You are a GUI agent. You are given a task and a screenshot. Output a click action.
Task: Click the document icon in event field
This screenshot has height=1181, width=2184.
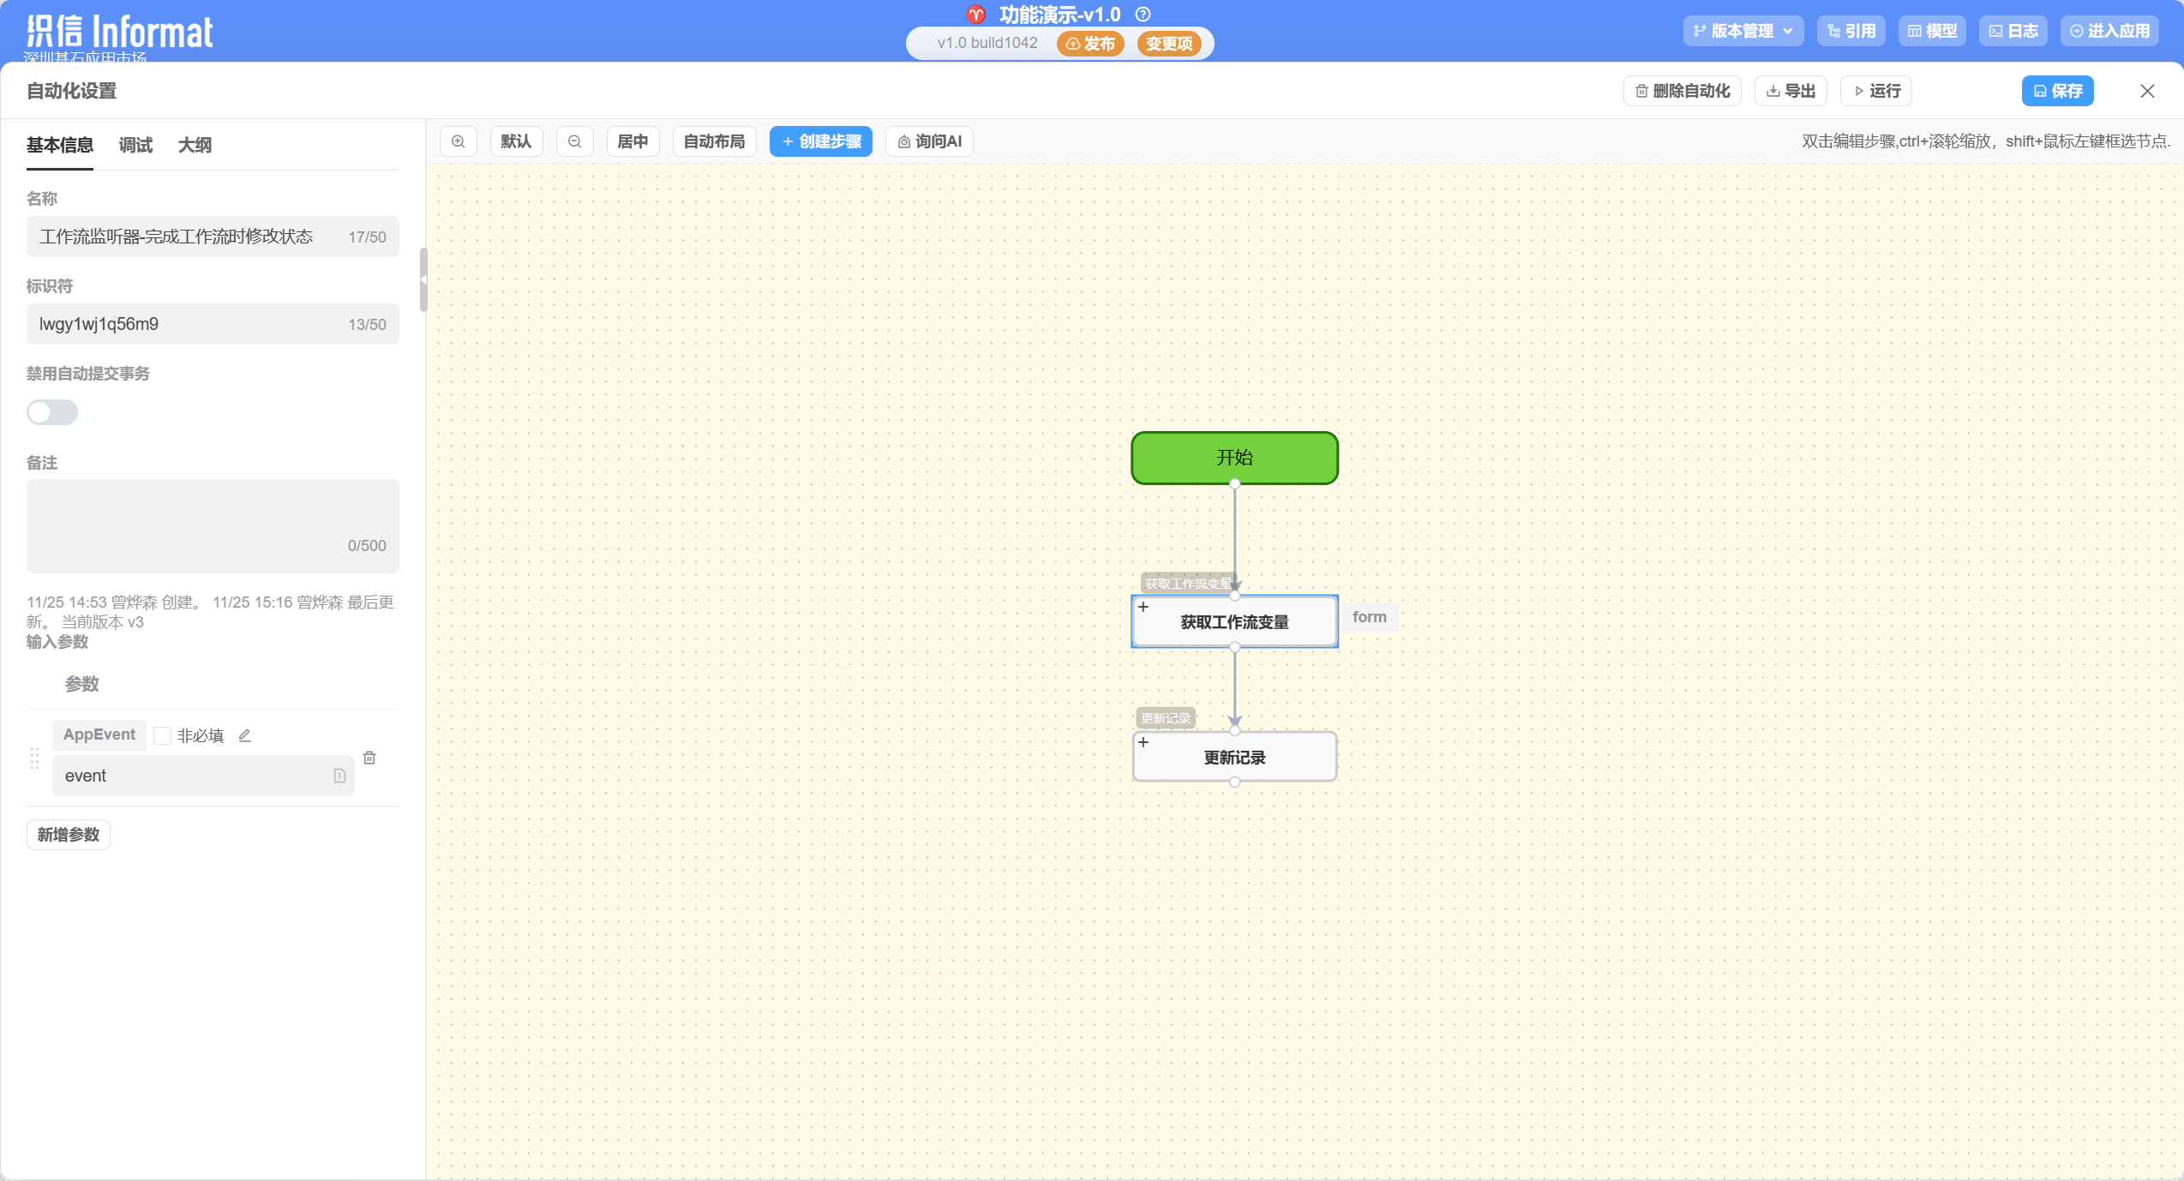339,776
